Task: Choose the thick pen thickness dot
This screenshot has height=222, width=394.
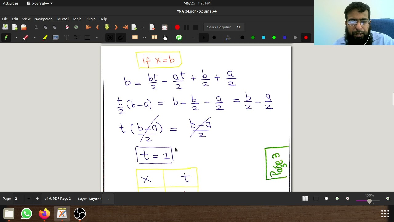Action: (x=214, y=38)
